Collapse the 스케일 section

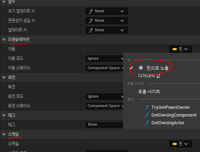pyautogui.click(x=4, y=134)
